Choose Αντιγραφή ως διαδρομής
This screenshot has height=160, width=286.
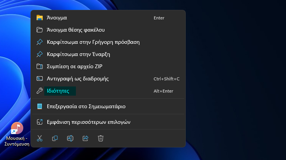(108, 79)
